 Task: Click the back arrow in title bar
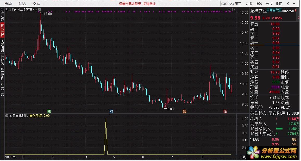(x=288, y=4)
